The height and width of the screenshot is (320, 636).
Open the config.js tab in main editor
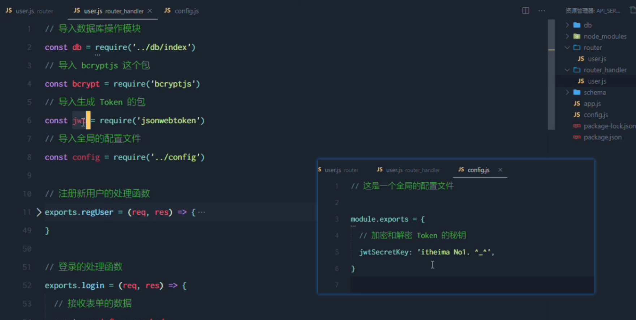click(182, 11)
